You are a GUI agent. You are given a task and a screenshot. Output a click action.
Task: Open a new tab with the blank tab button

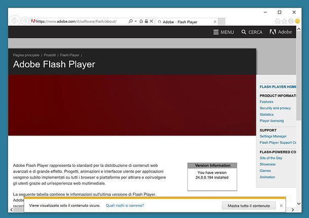tap(222, 22)
